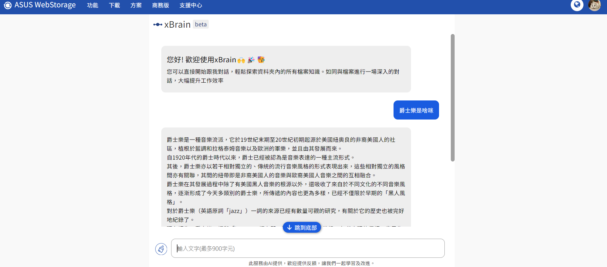
Task: Open the user avatar profile menu
Action: pyautogui.click(x=594, y=5)
